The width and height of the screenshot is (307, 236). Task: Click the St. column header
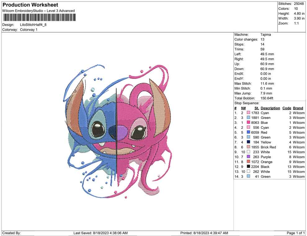tap(257, 108)
